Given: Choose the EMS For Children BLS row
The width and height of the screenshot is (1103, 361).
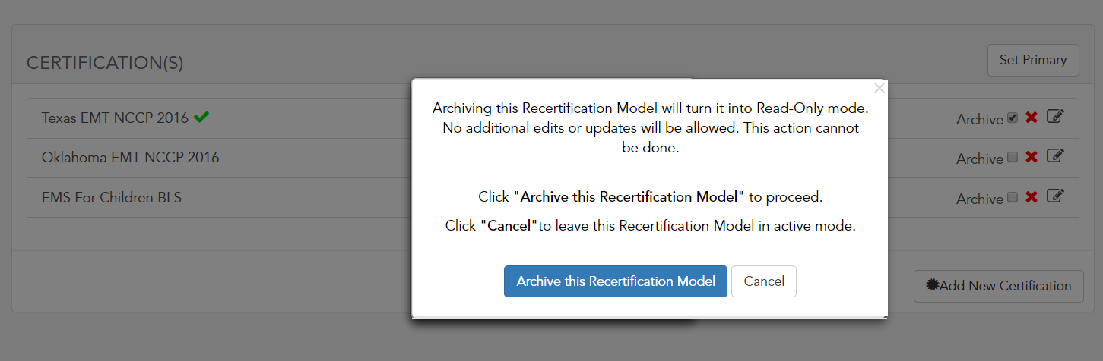Looking at the screenshot, I should coord(553,197).
